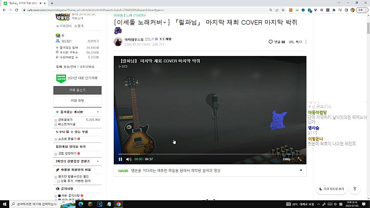Open the article three-dot more menu

[x=306, y=42]
